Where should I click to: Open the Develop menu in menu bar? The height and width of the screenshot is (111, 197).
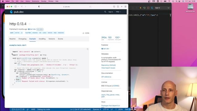pyautogui.click(x=44, y=1)
